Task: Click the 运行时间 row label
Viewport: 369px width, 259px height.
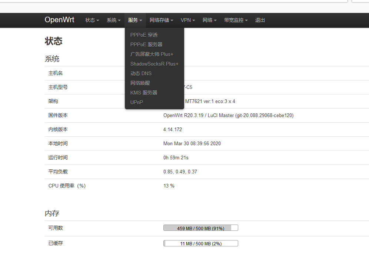Action: [58, 158]
